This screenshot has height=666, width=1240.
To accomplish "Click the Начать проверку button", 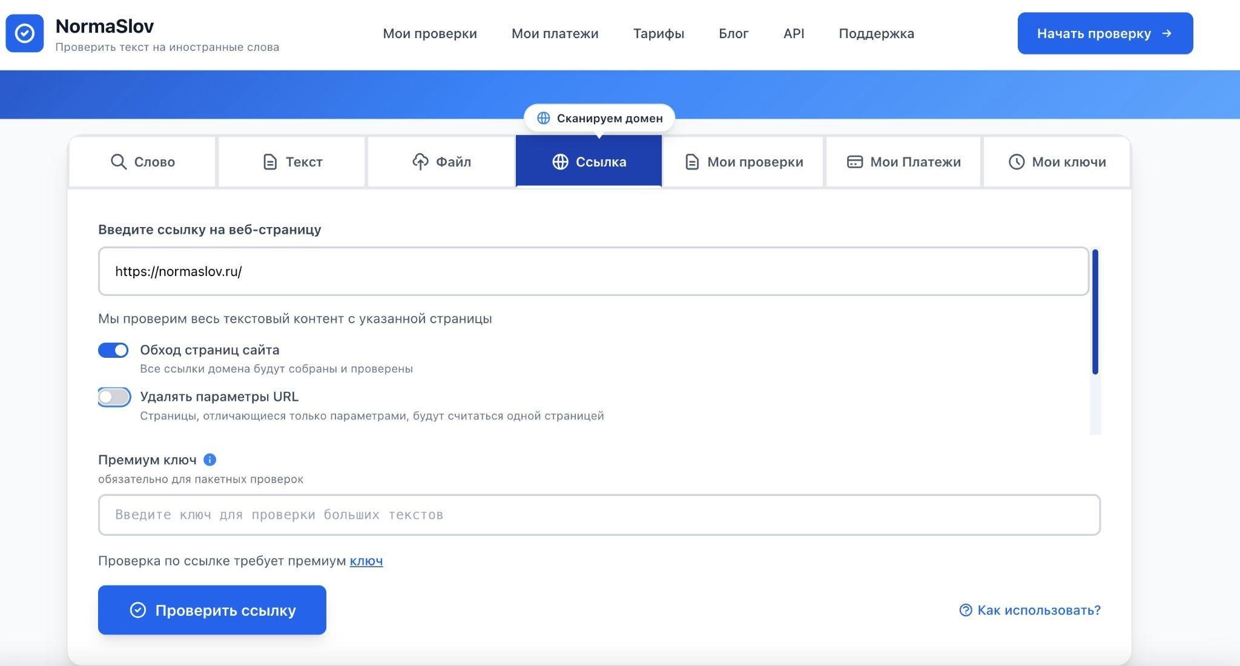I will (x=1105, y=33).
